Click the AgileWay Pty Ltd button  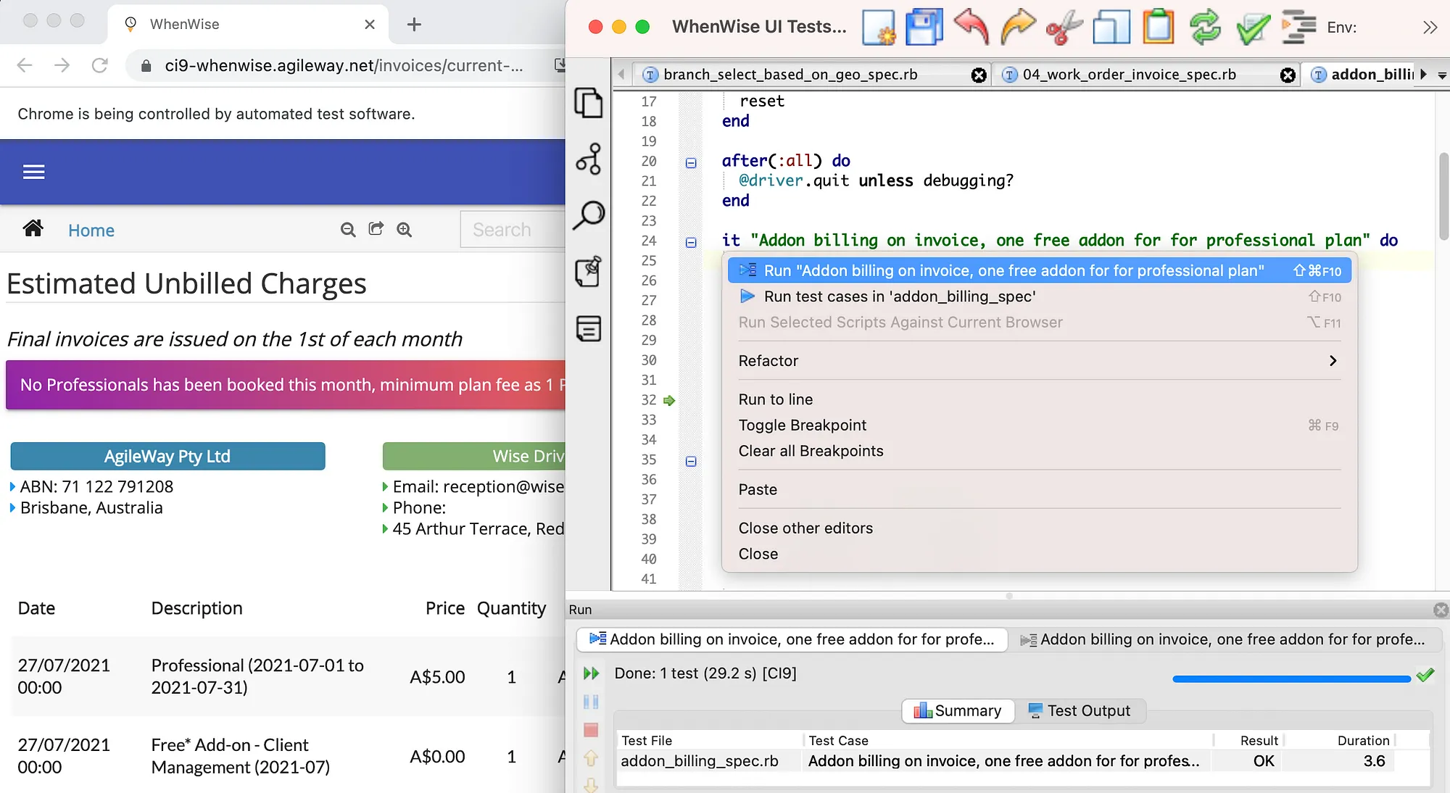[167, 456]
